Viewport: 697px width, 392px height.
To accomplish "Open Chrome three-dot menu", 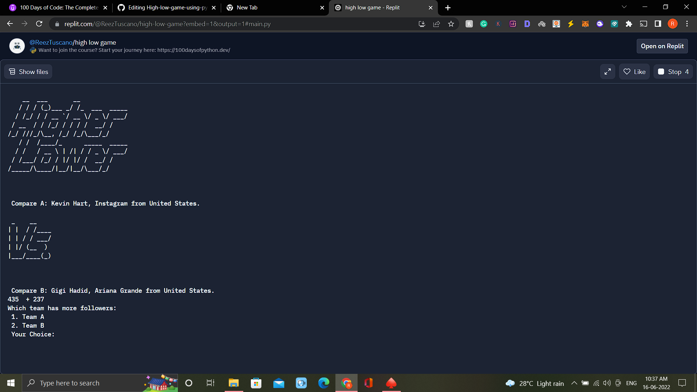I will coord(687,24).
